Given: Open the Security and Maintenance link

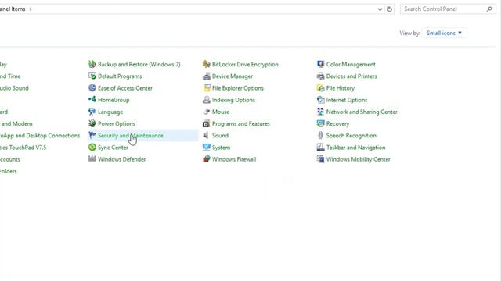Looking at the screenshot, I should coord(131,135).
